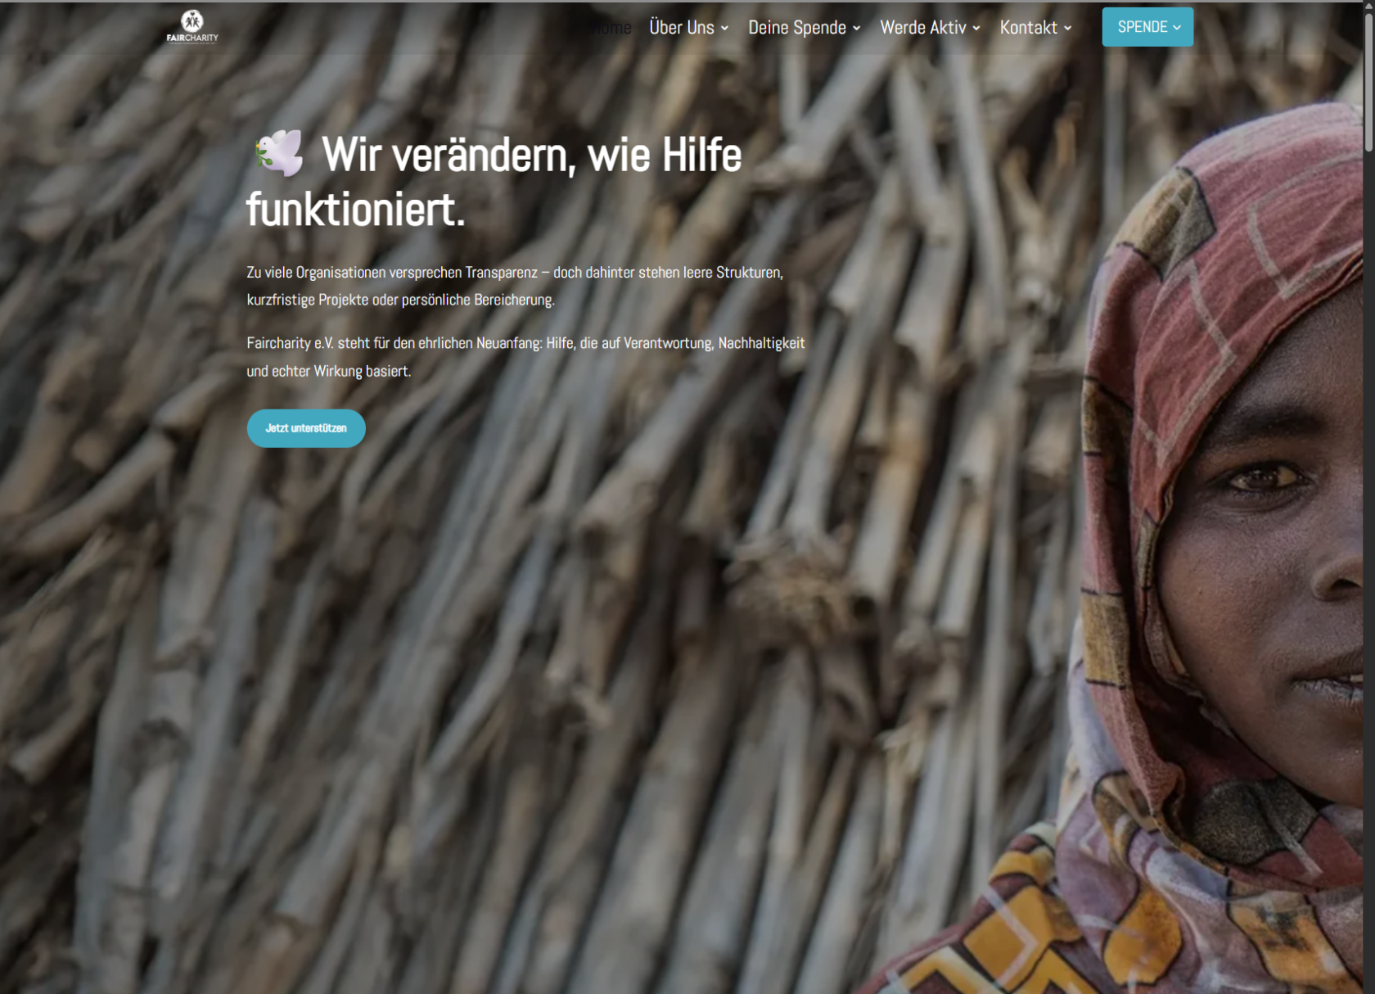The height and width of the screenshot is (994, 1375).
Task: Open the Über Uns menu item
Action: (x=682, y=28)
